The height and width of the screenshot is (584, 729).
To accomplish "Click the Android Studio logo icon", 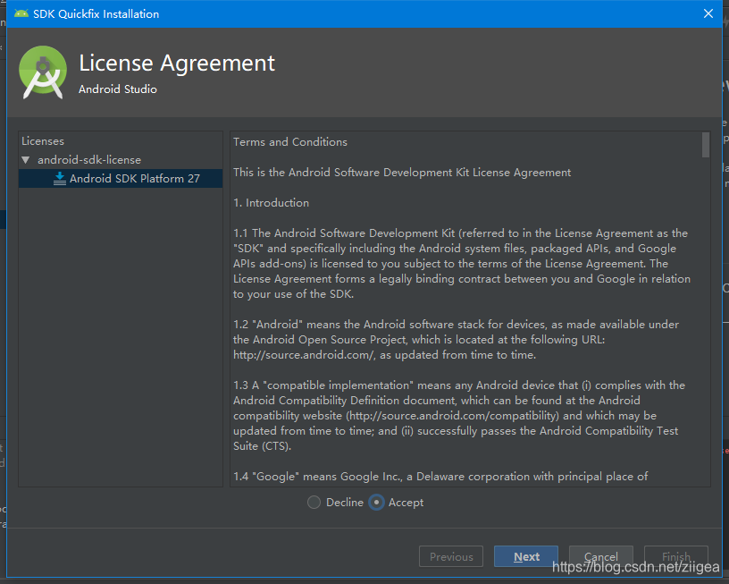I will [x=43, y=72].
